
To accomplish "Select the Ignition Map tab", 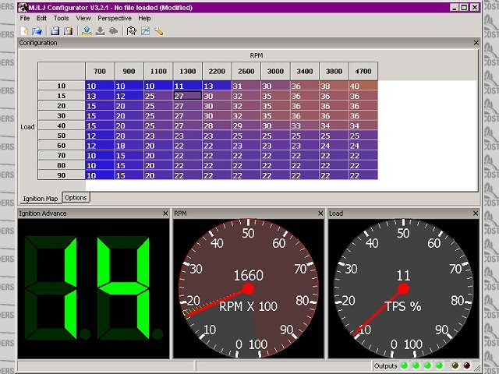I will point(41,198).
